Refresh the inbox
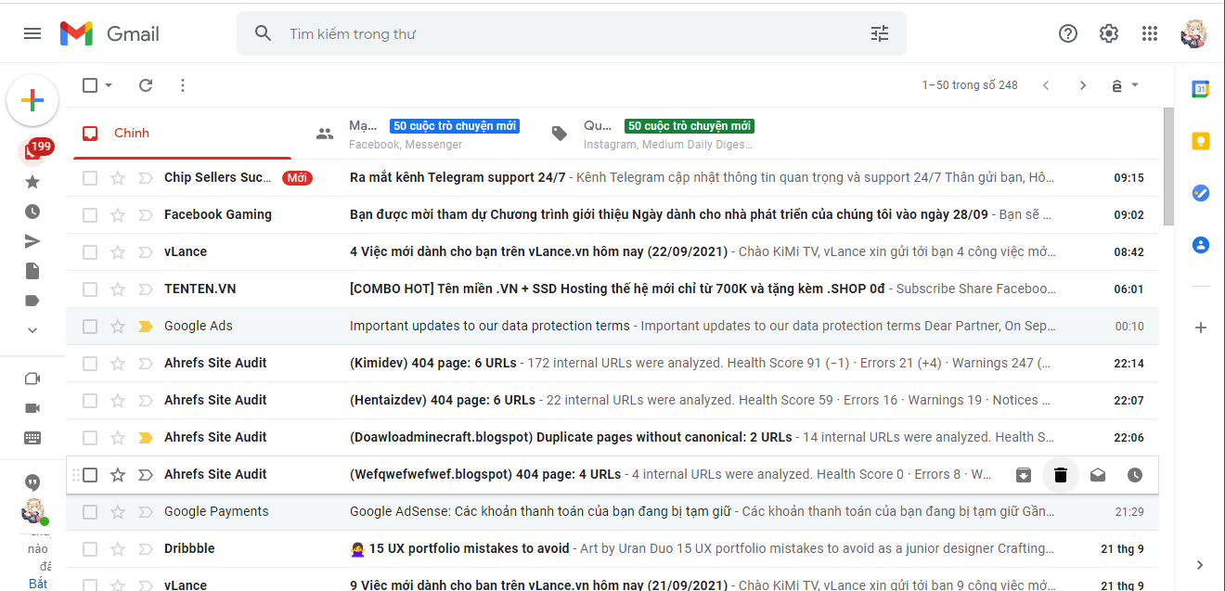 [x=146, y=85]
